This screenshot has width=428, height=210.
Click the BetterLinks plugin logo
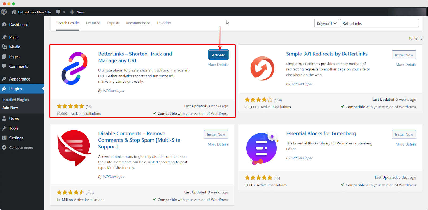click(75, 68)
